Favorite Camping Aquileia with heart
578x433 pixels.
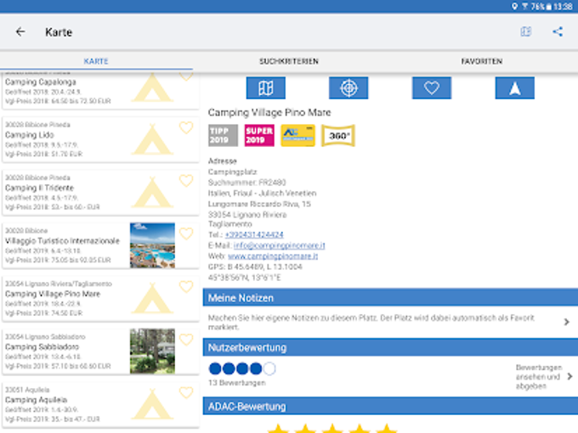(186, 393)
